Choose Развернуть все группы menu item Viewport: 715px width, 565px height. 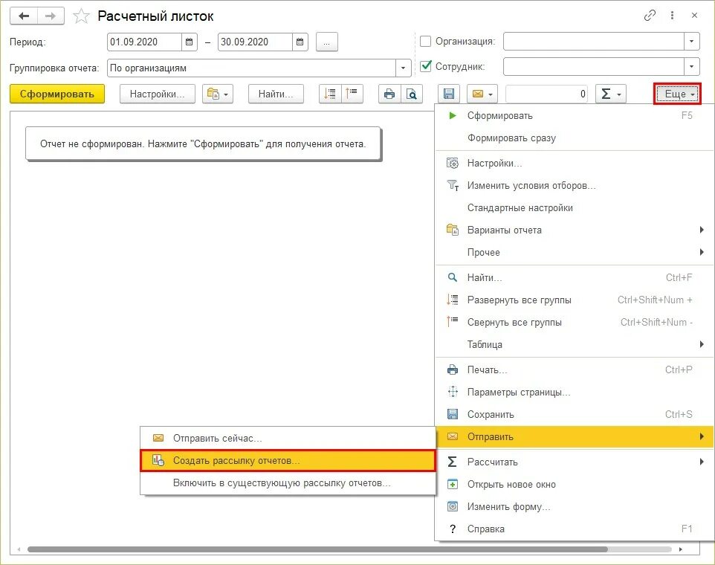(x=575, y=300)
